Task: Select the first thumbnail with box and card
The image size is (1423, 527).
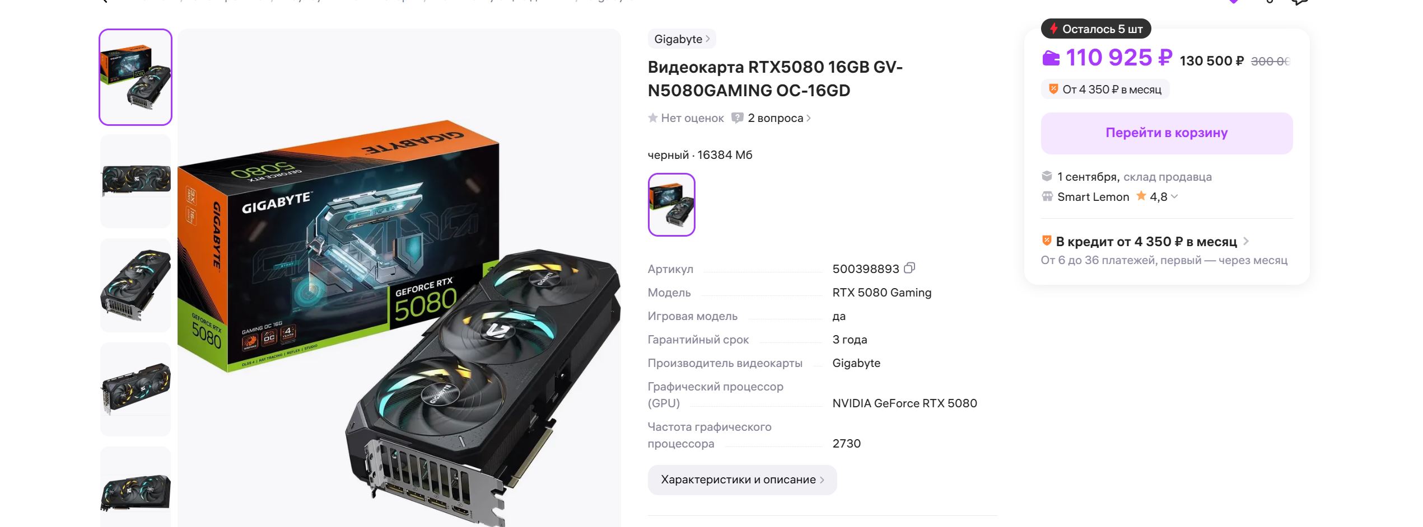Action: coord(136,77)
